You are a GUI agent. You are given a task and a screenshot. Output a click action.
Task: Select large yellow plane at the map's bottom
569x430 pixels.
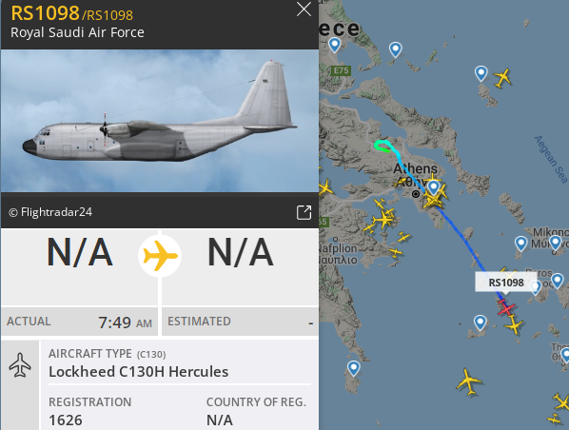tap(469, 381)
